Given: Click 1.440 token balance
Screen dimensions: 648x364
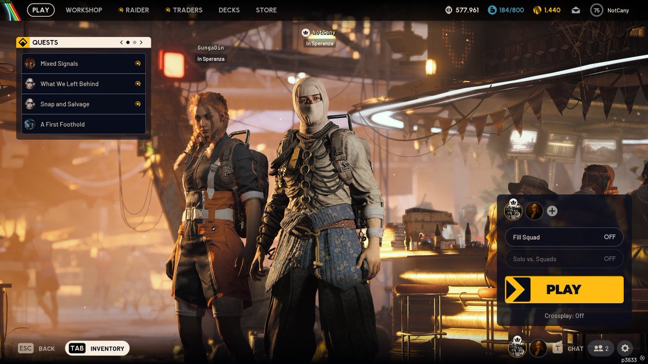Looking at the screenshot, I should (x=552, y=10).
